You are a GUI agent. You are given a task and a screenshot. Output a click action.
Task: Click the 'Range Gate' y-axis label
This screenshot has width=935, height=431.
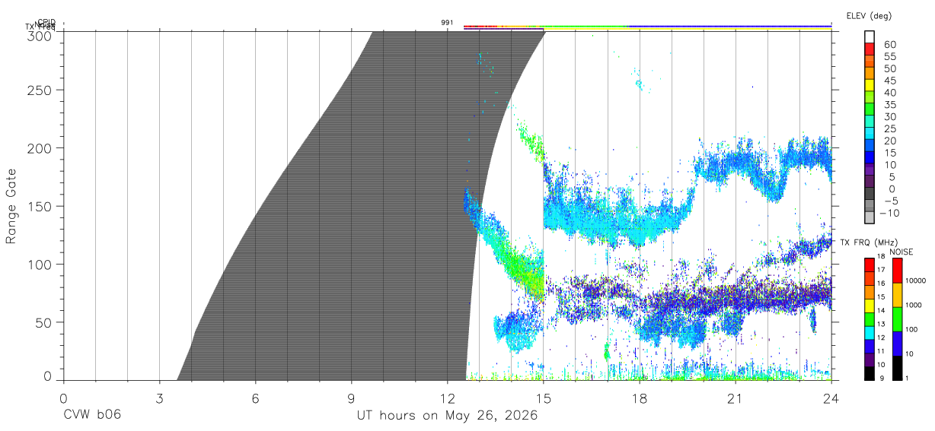pyautogui.click(x=11, y=207)
